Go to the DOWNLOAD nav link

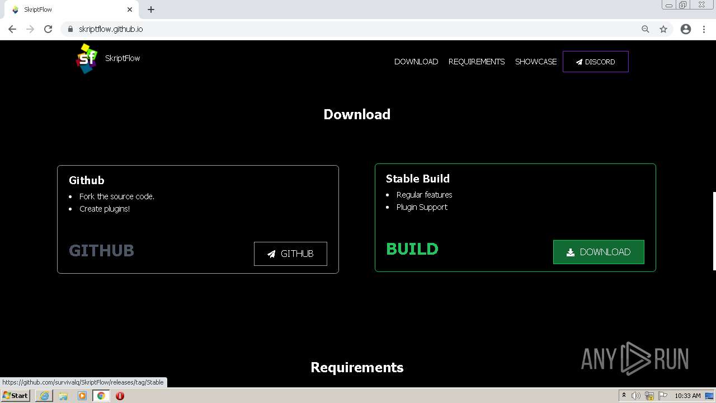coord(416,62)
